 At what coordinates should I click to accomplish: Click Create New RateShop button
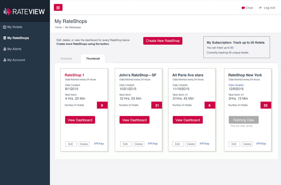[x=163, y=41]
